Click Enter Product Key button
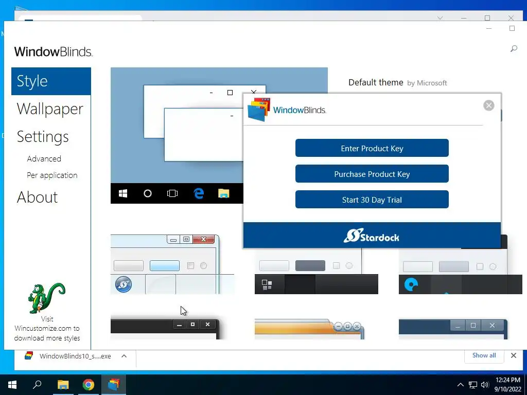This screenshot has height=395, width=527. point(372,148)
